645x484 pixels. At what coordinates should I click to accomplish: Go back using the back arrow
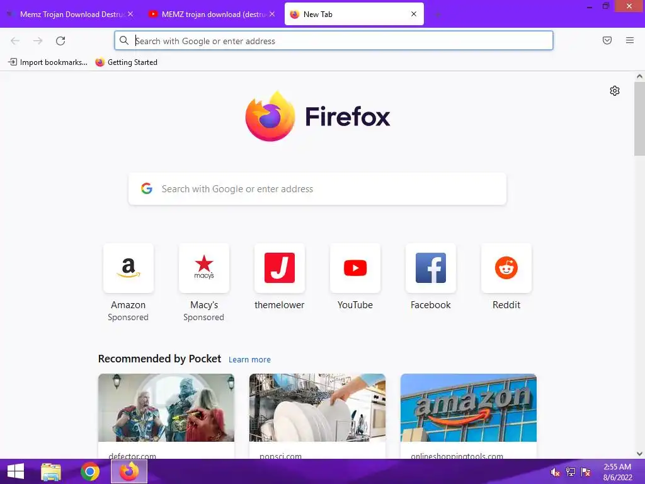15,41
